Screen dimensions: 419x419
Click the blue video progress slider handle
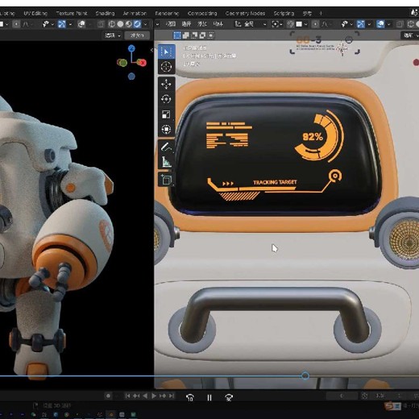click(305, 375)
